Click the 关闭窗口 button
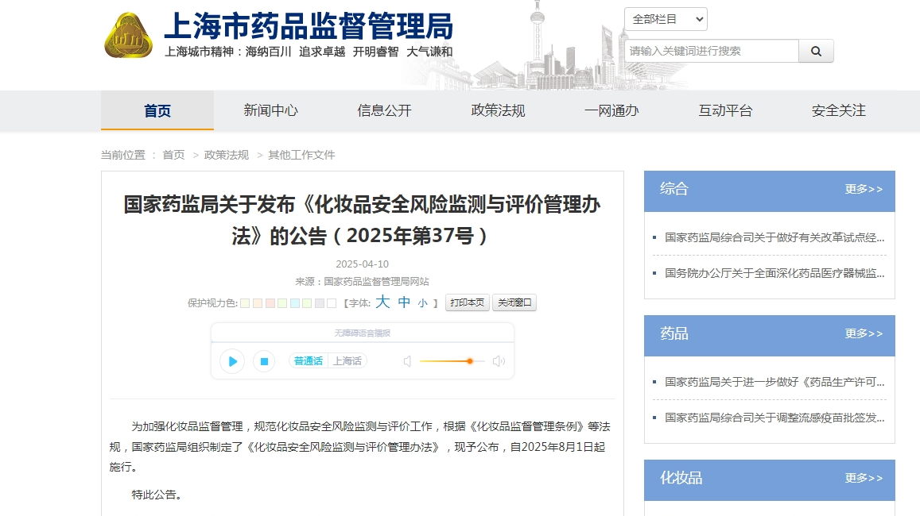The width and height of the screenshot is (920, 516). tap(514, 302)
